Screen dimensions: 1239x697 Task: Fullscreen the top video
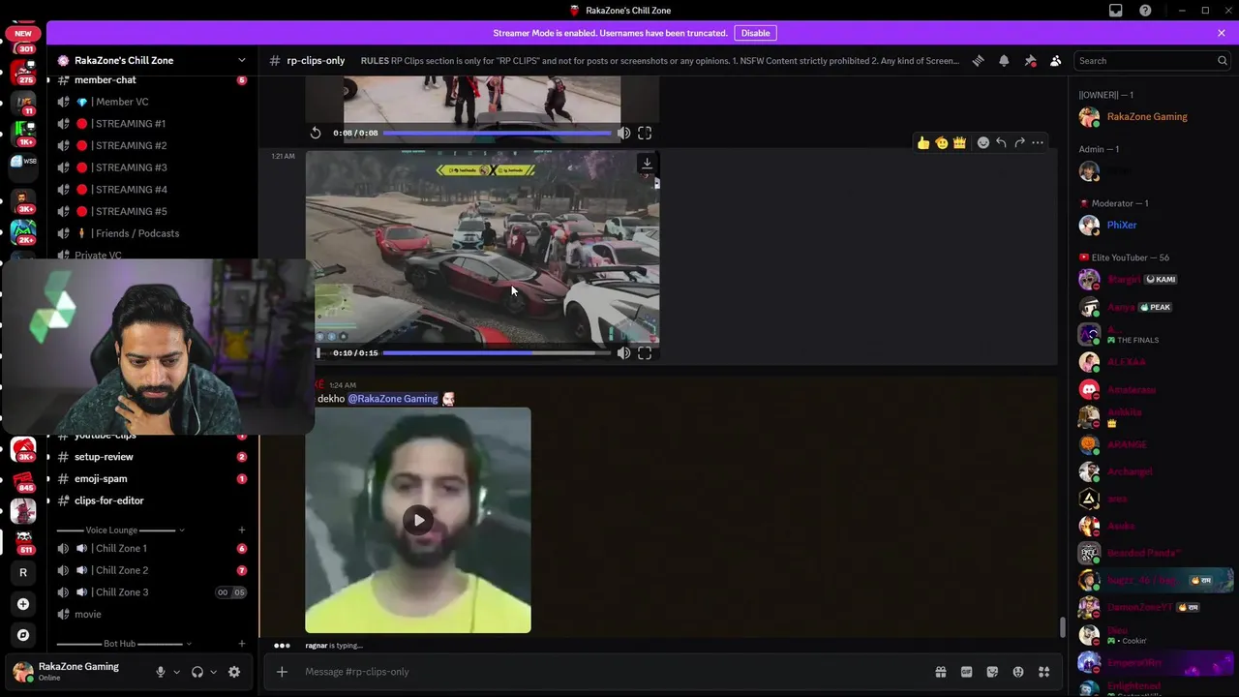pyautogui.click(x=645, y=133)
